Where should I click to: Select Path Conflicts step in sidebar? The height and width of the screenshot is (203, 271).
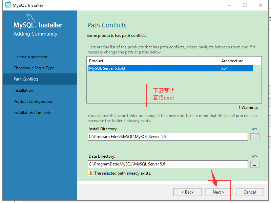pos(40,79)
